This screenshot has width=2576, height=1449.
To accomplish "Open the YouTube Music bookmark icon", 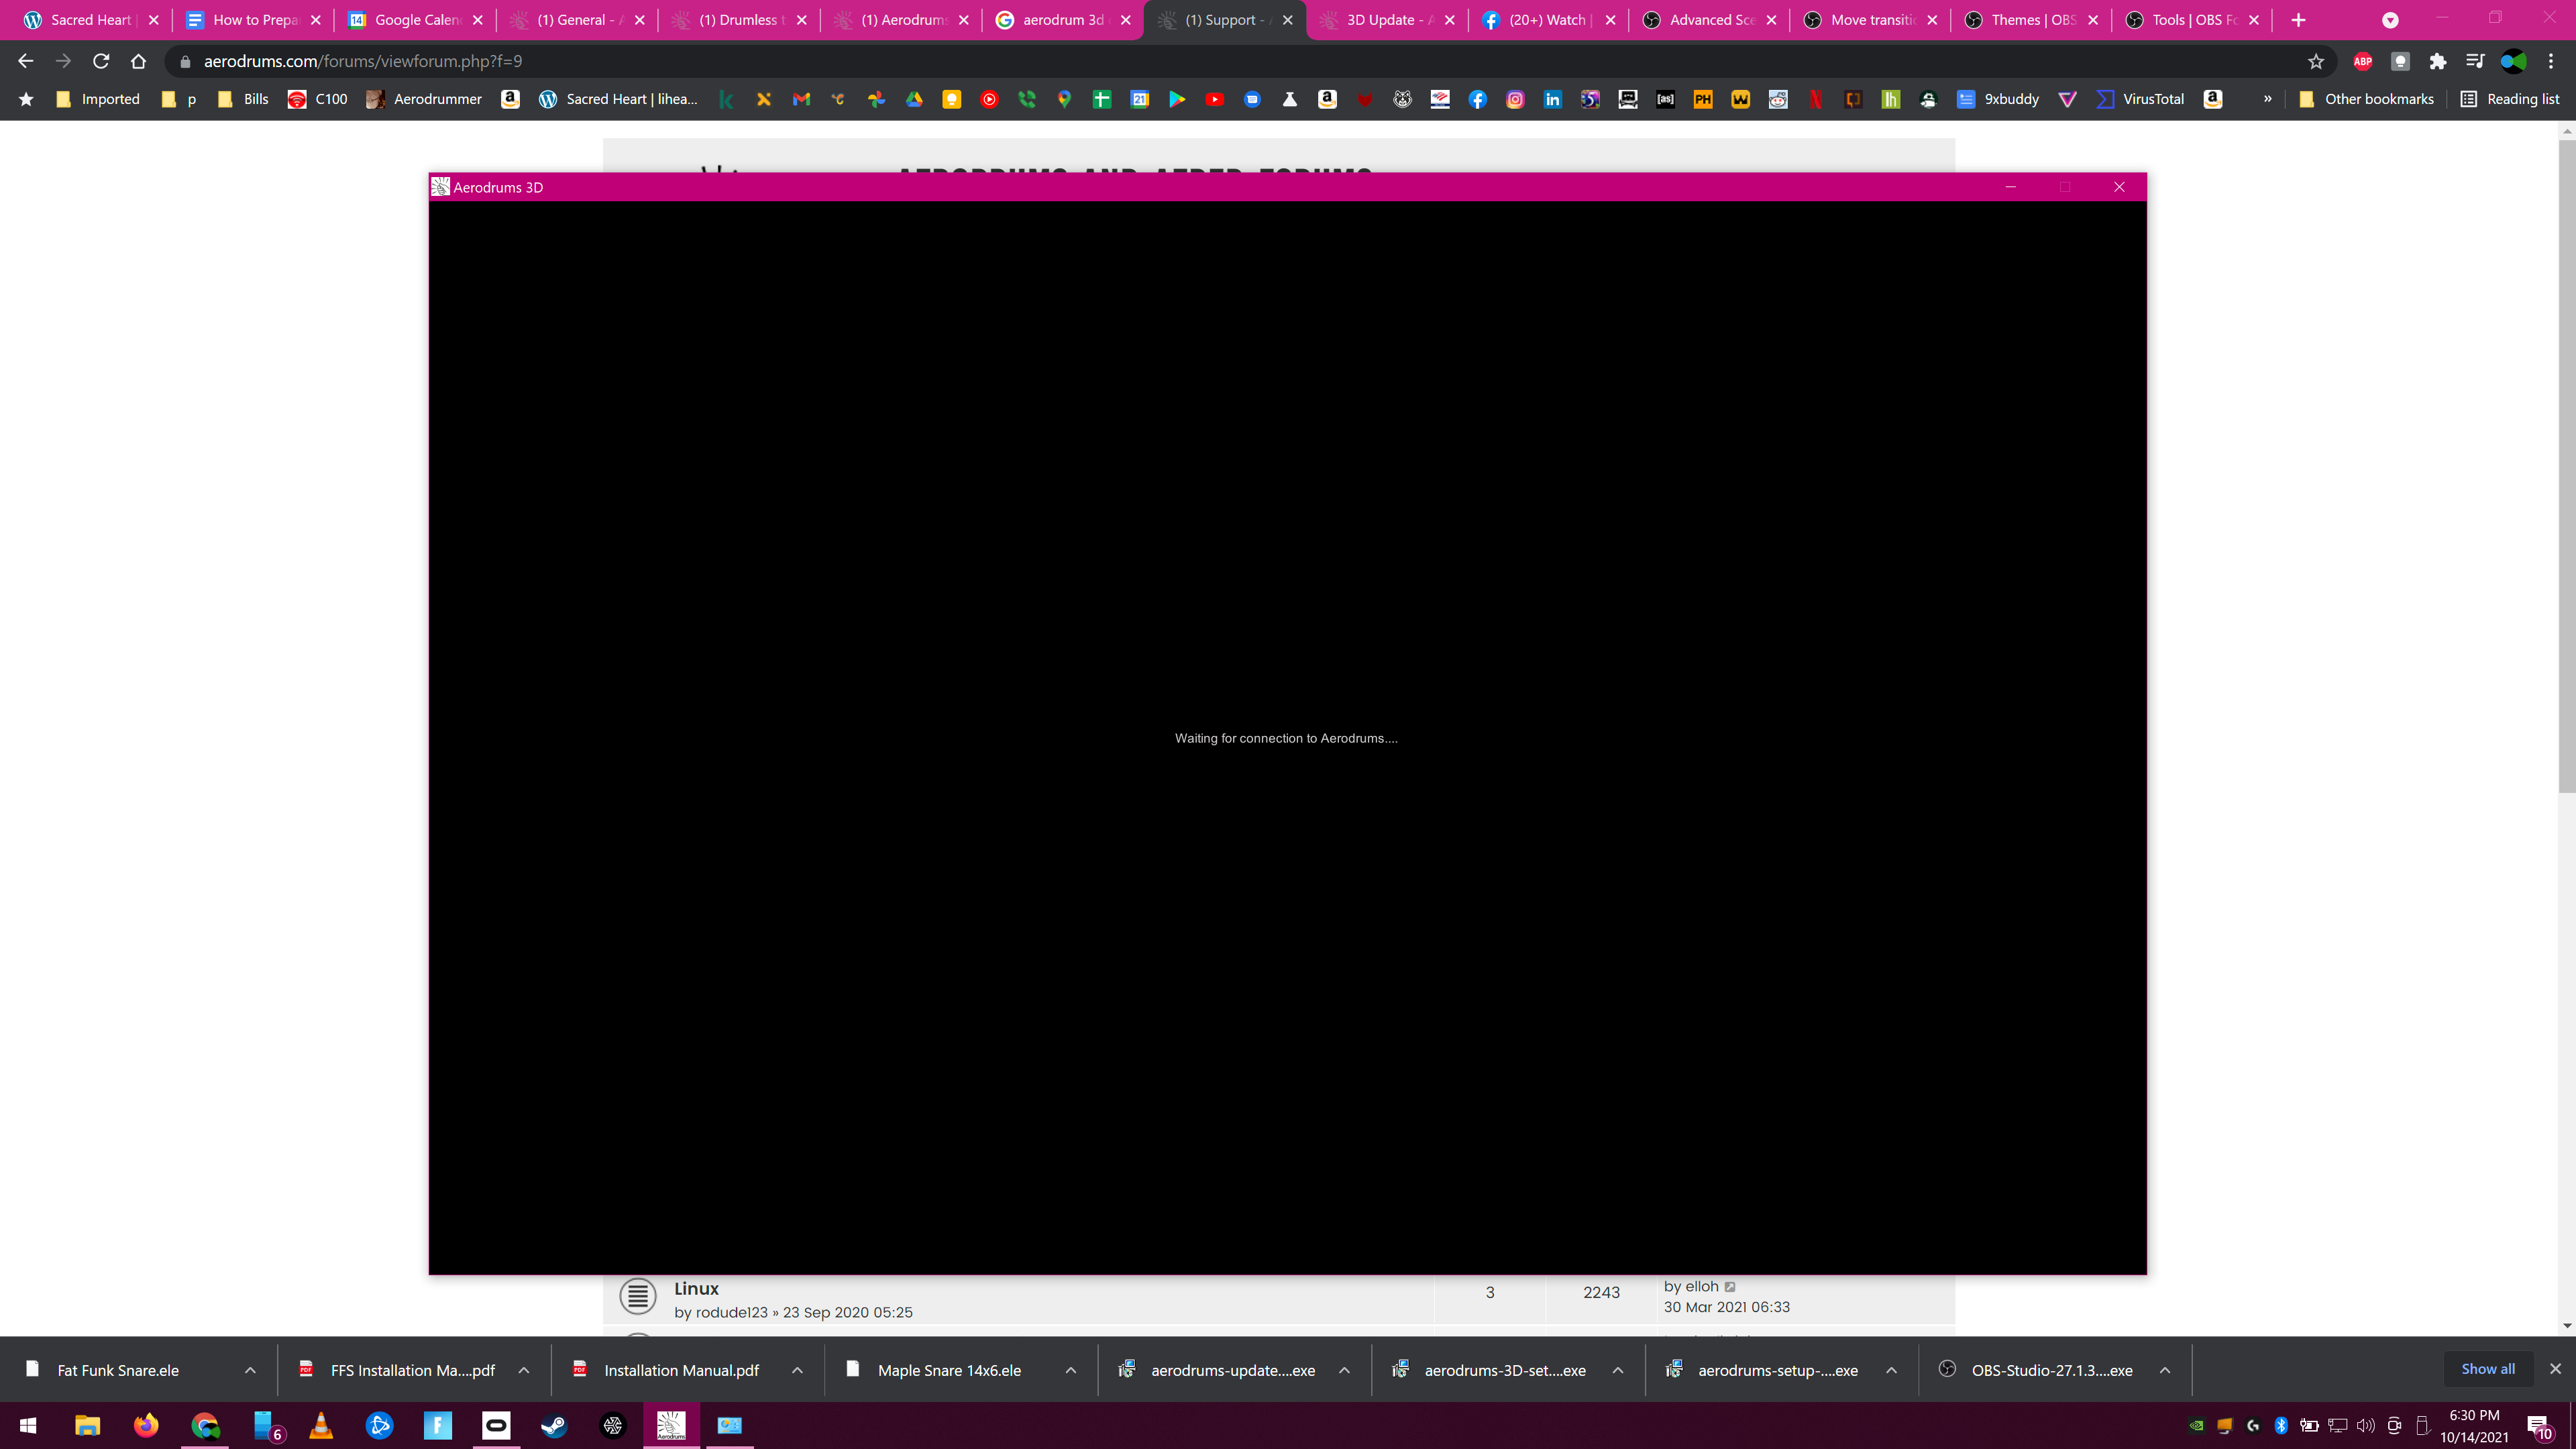I will tap(989, 99).
